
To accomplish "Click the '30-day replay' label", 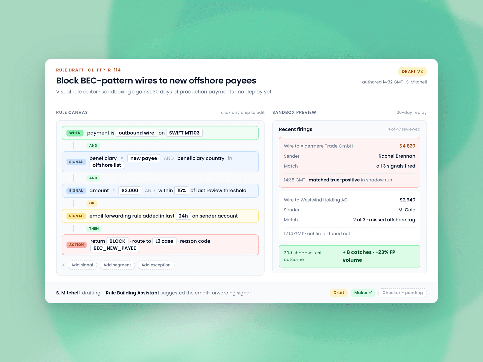I will pos(412,113).
